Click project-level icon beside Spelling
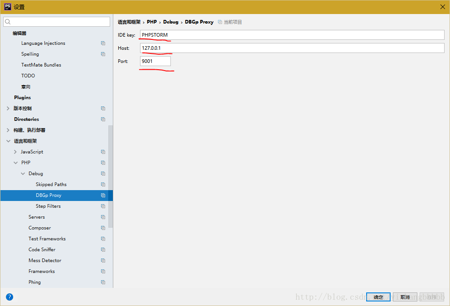This screenshot has height=306, width=450. [103, 54]
